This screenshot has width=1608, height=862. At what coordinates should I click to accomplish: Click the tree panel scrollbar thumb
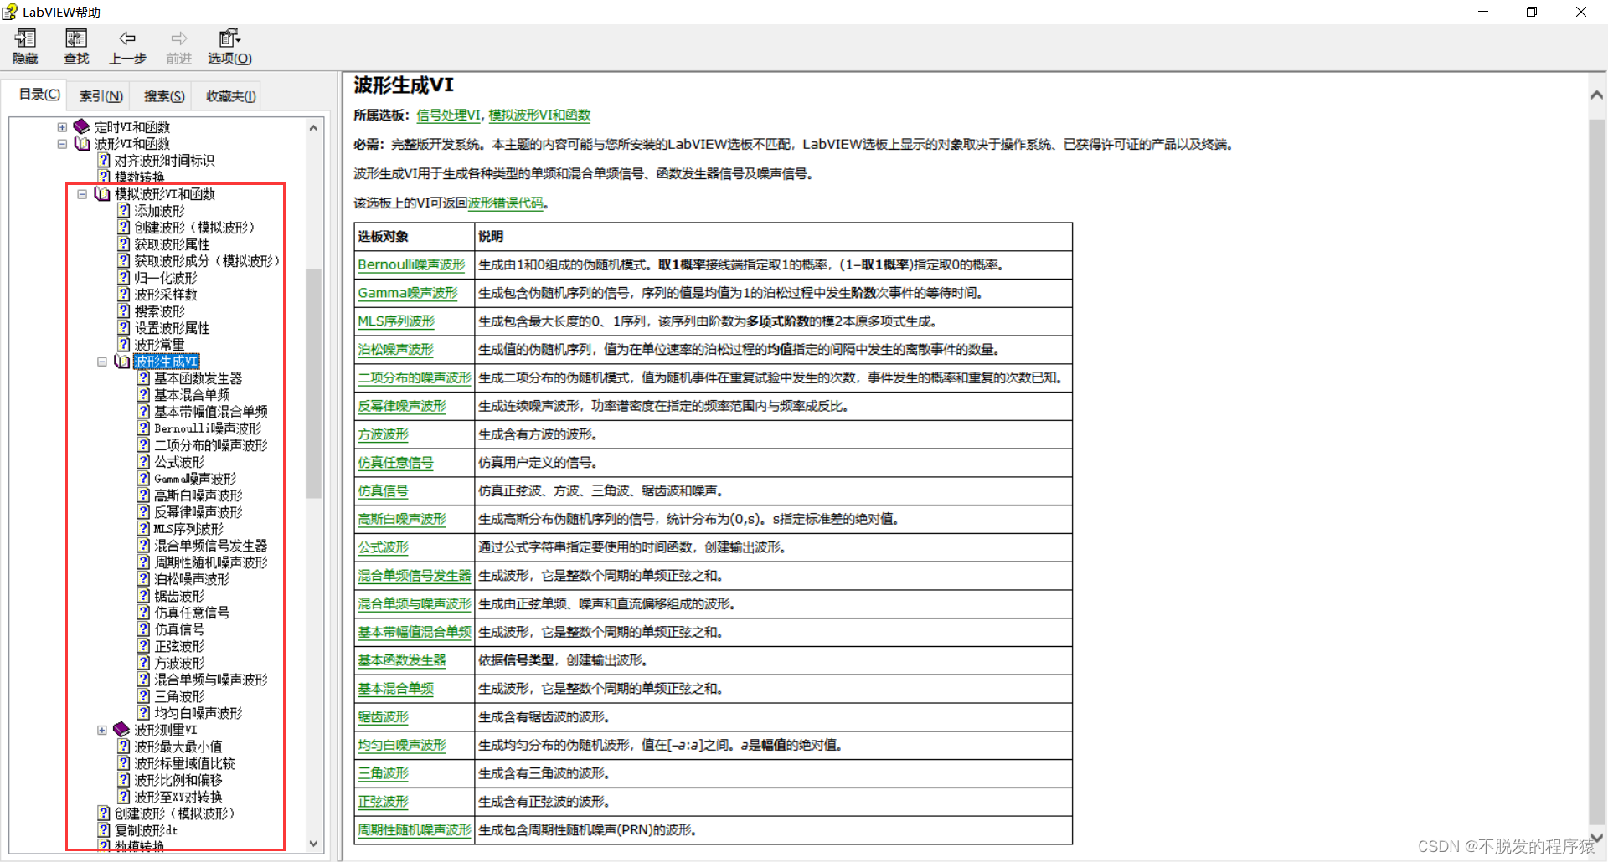tap(313, 383)
